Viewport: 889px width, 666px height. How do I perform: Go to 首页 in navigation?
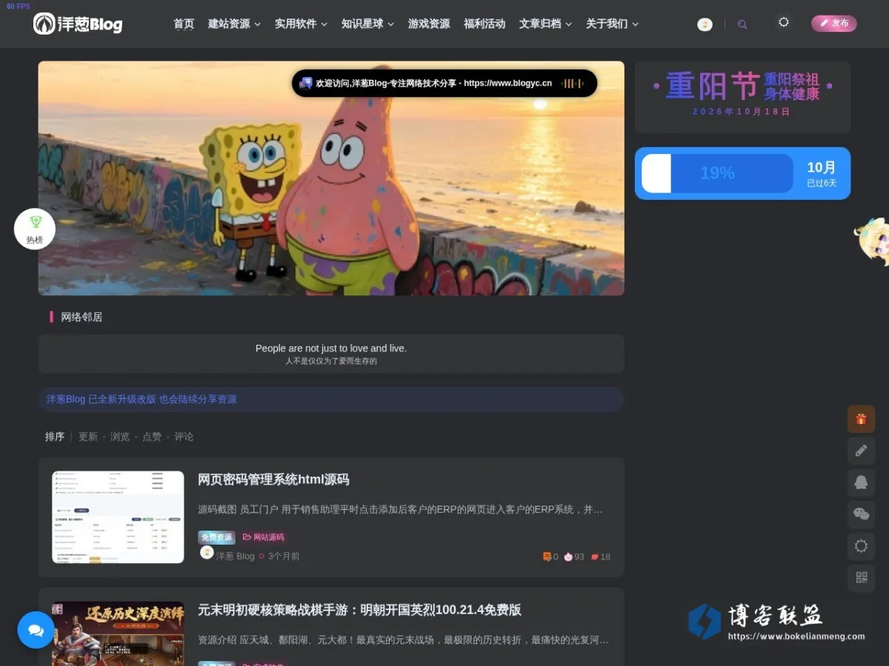(184, 24)
